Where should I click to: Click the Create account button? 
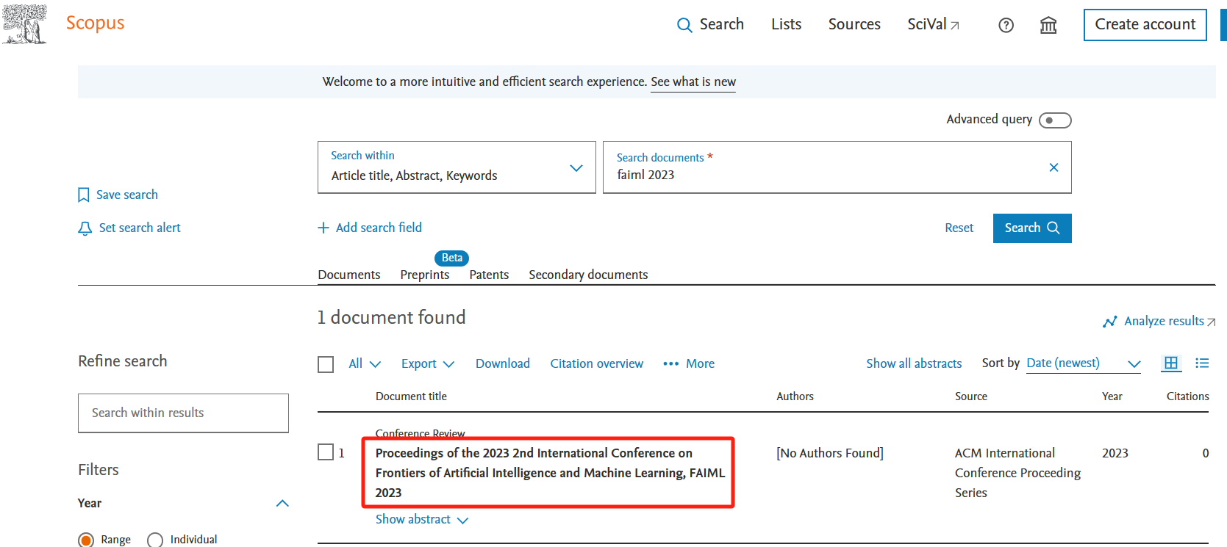click(1144, 25)
